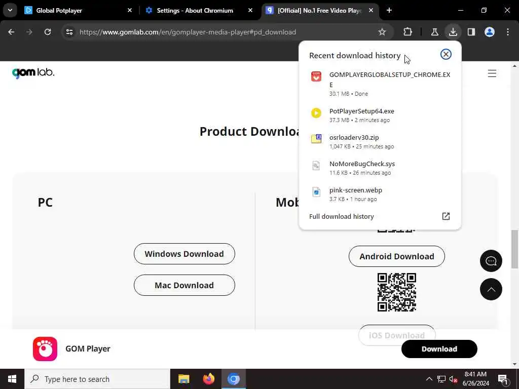519x389 pixels.
Task: Click the Chromium taskbar icon
Action: pos(233,379)
